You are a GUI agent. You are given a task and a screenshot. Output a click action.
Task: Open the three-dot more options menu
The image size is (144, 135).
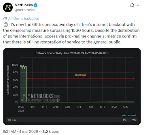tap(139, 5)
